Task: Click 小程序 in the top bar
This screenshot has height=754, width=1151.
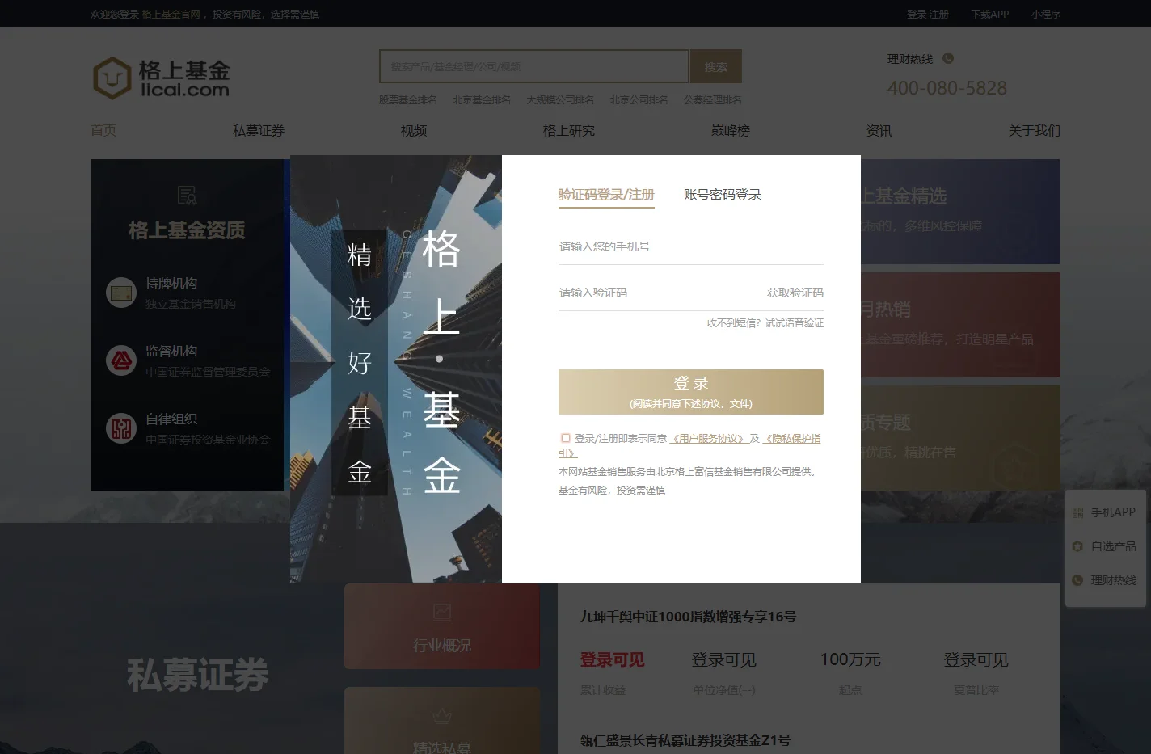Action: click(1046, 15)
